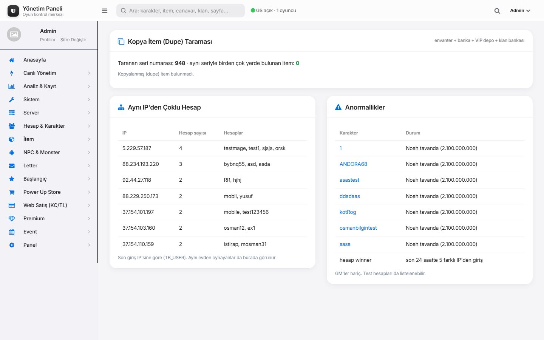
Task: Click the Web Satış credit card icon
Action: pyautogui.click(x=12, y=206)
